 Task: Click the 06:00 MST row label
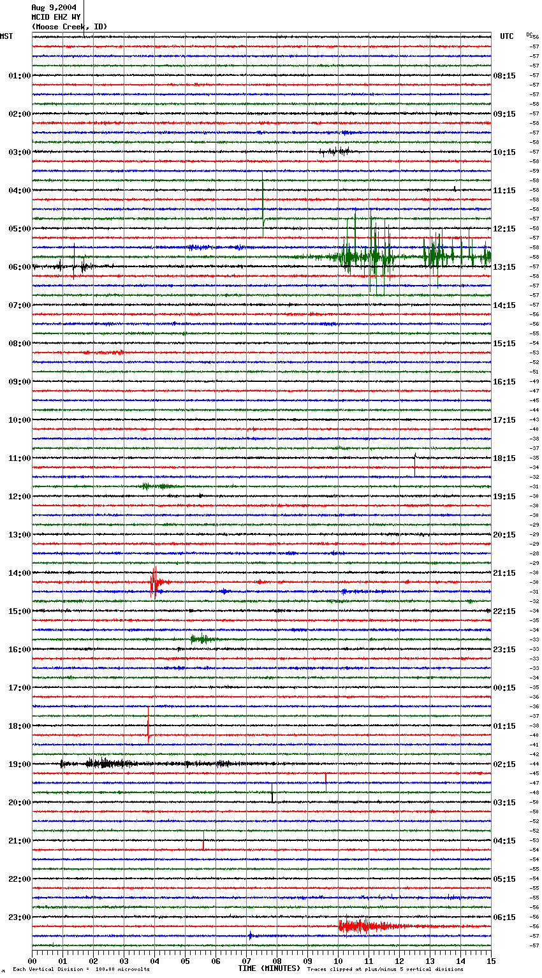click(x=19, y=267)
